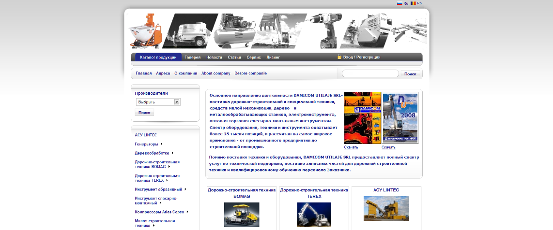This screenshot has width=553, height=230.
Task: Open the АСУ LINTEC plant image
Action: click(386, 208)
